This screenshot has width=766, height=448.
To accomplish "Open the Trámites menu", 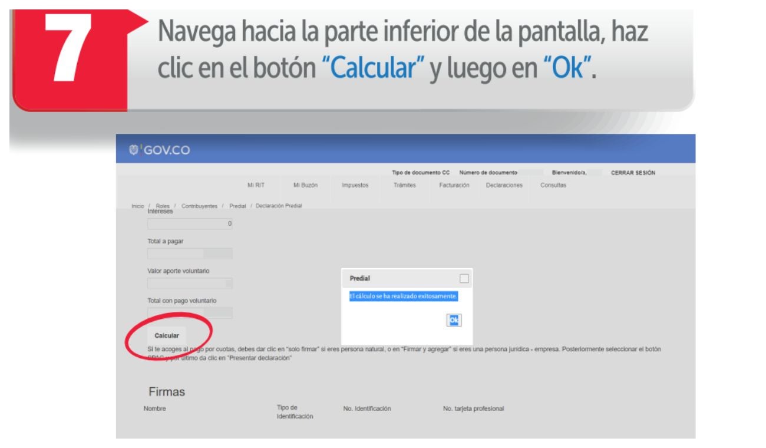I will pos(405,185).
